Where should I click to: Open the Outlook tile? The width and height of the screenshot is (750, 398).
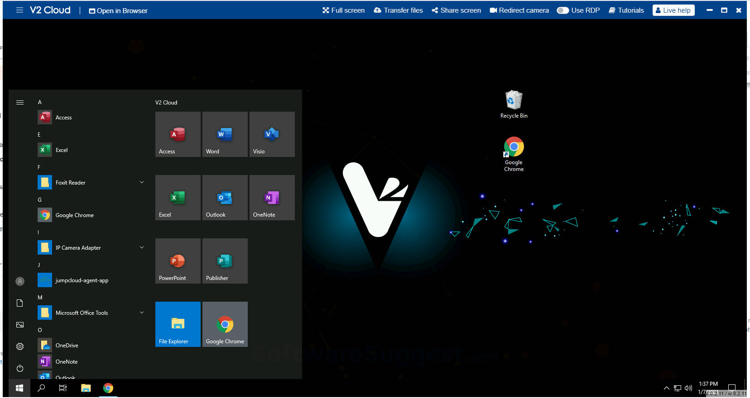click(225, 198)
